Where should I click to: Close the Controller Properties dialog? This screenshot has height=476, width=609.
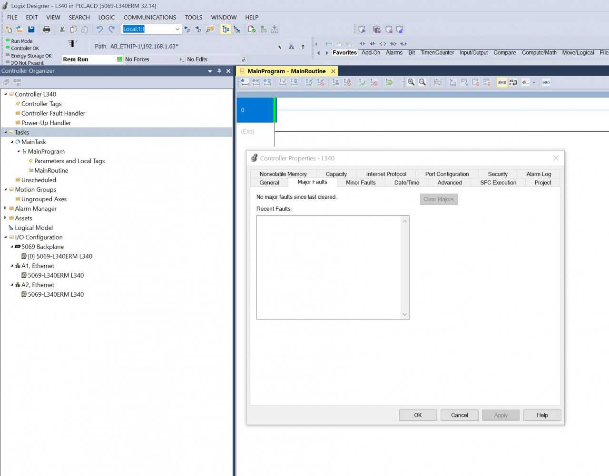point(556,158)
